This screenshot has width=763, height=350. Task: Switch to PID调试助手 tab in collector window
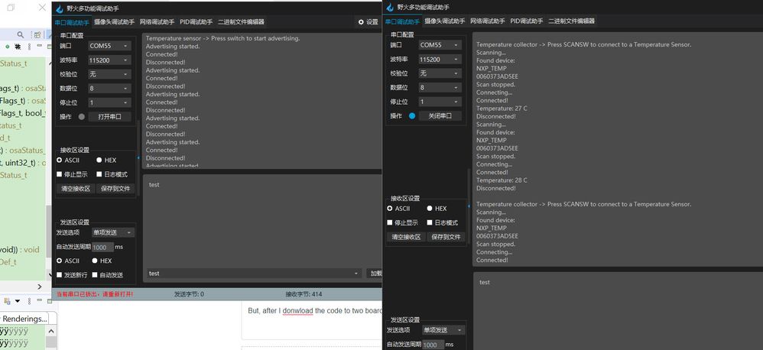point(527,21)
